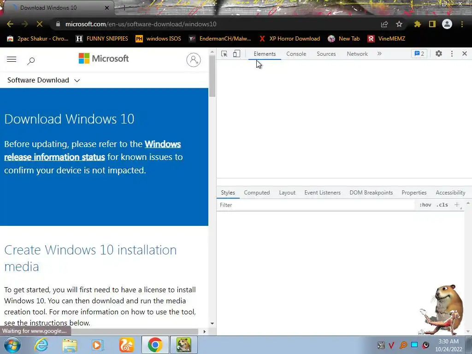Open the DOM Breakpoints pane tab
The image size is (472, 354).
pyautogui.click(x=371, y=193)
